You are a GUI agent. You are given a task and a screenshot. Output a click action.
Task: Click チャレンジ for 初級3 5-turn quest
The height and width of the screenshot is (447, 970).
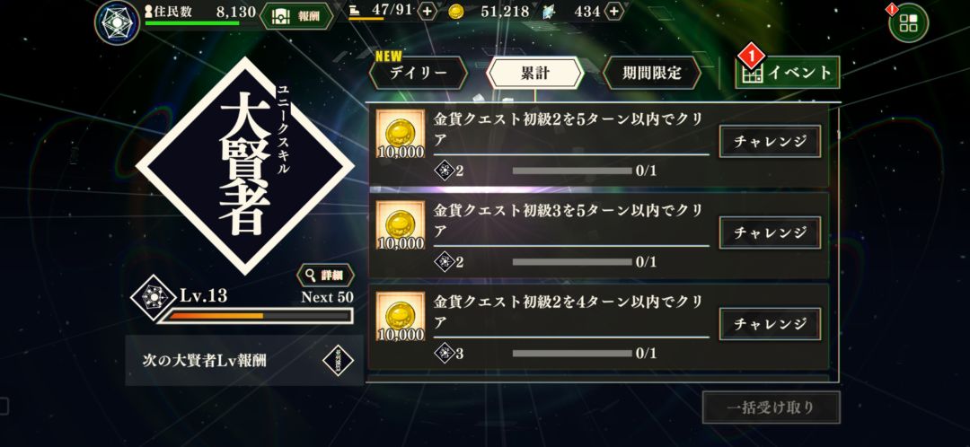pyautogui.click(x=771, y=232)
